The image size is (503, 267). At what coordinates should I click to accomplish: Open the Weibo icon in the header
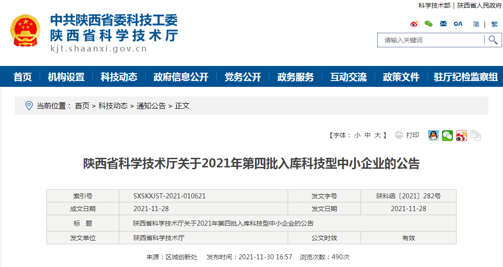[x=414, y=24]
